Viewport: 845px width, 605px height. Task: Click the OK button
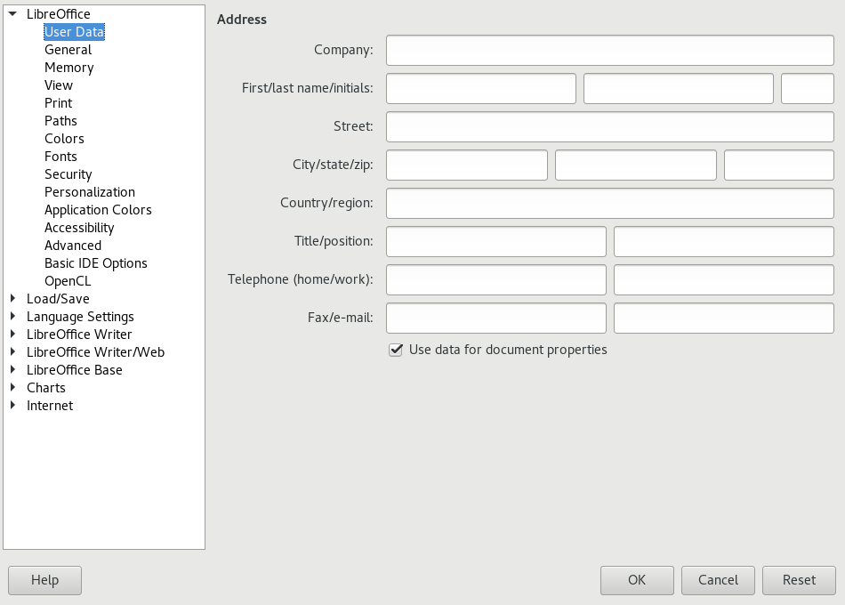tap(636, 580)
